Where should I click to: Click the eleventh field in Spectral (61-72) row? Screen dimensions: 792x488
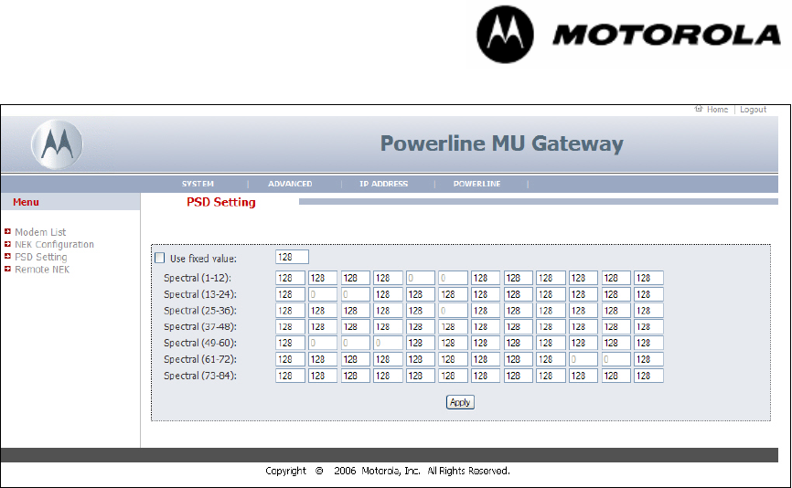[x=616, y=359]
